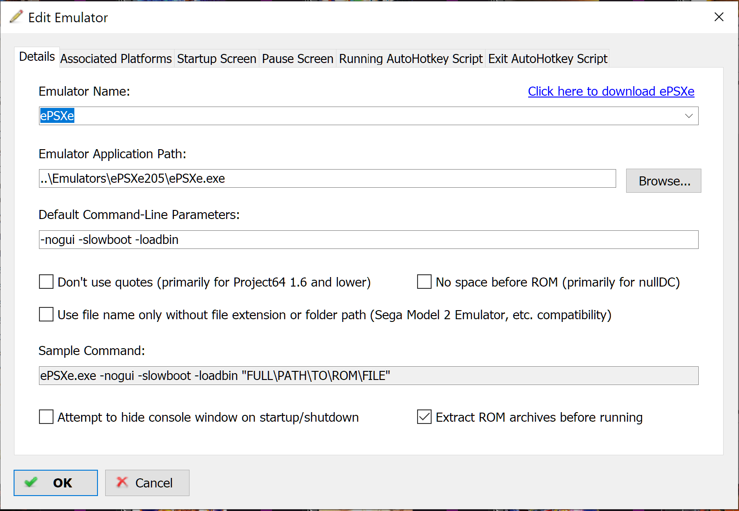This screenshot has height=511, width=739.
Task: Click the pencil icon in title bar
Action: click(16, 17)
